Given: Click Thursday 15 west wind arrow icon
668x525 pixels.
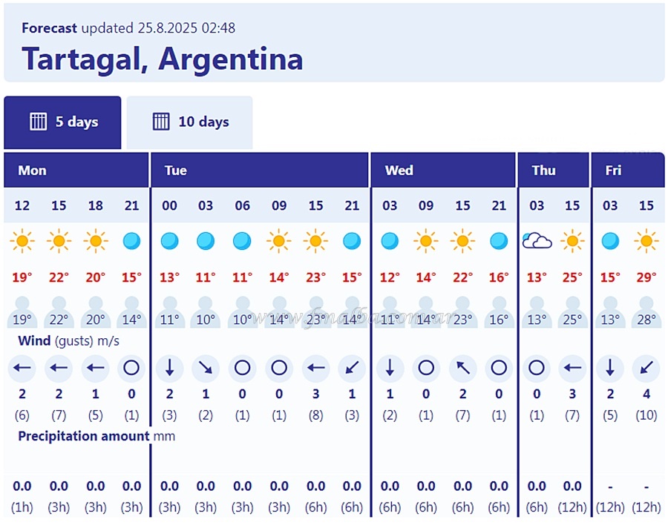Looking at the screenshot, I should point(572,368).
